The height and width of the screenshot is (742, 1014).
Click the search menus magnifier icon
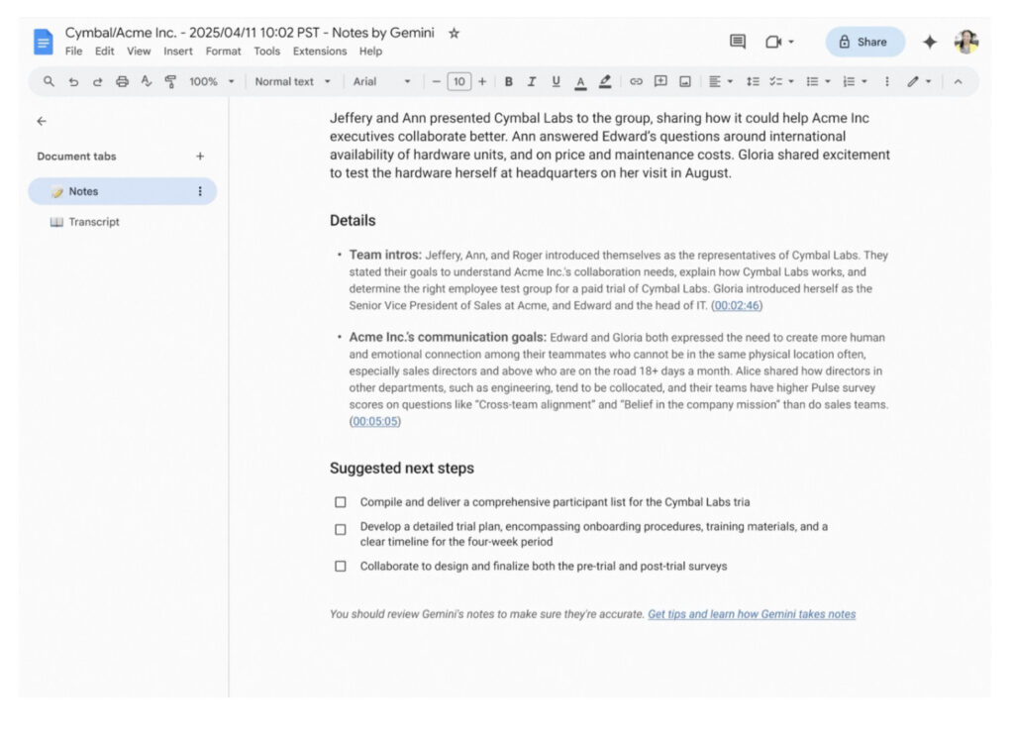(x=49, y=81)
